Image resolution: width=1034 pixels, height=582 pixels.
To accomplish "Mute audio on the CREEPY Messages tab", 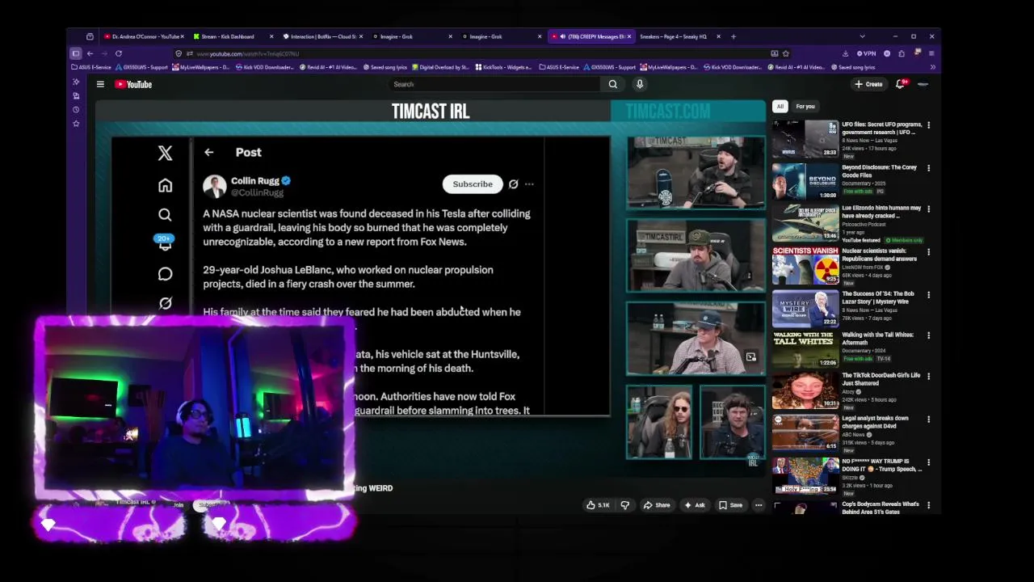I will tap(563, 36).
